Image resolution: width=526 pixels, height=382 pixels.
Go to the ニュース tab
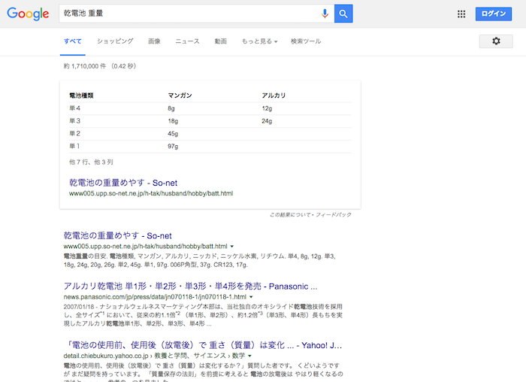[187, 41]
